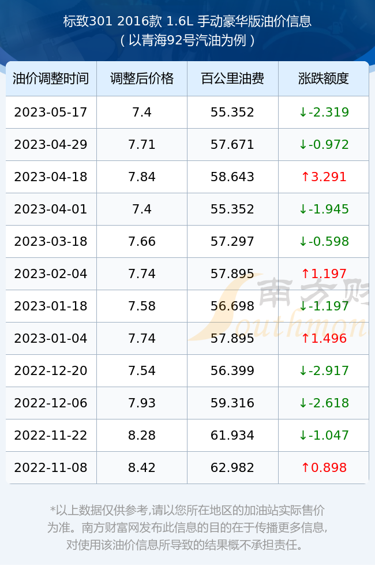Image resolution: width=375 pixels, height=577 pixels.
Task: Click the 油价调整时间 column header
Action: point(51,78)
